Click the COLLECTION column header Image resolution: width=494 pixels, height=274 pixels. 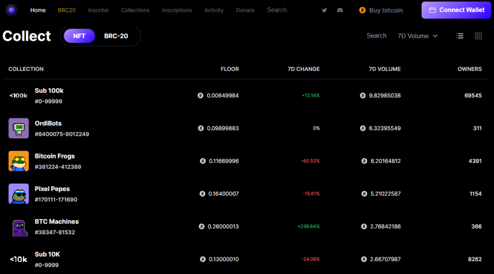[x=26, y=69]
